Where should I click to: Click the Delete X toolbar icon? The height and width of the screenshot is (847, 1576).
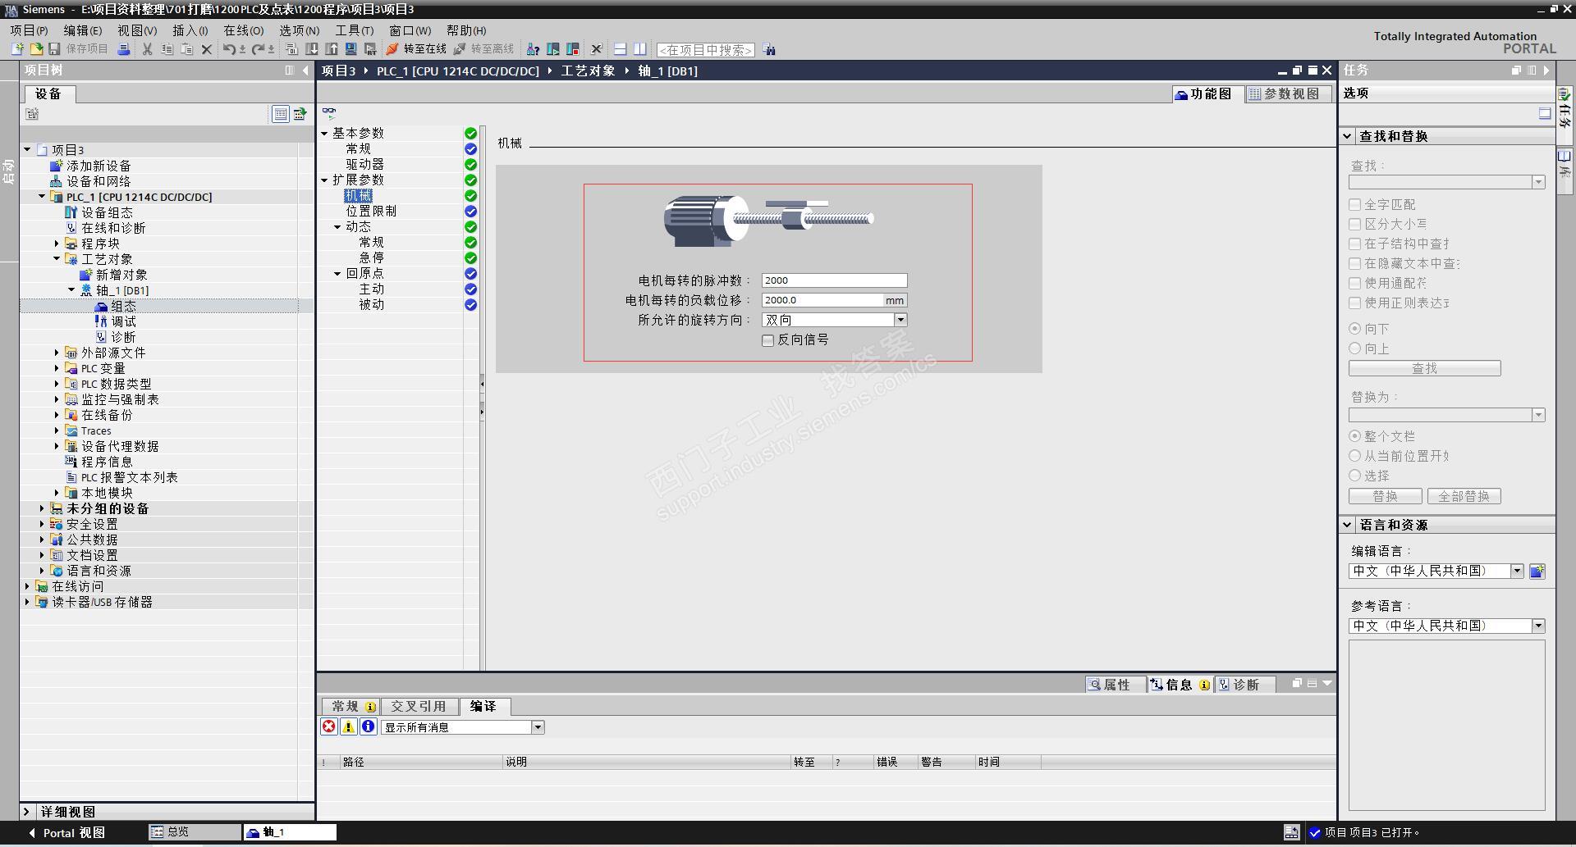(207, 49)
